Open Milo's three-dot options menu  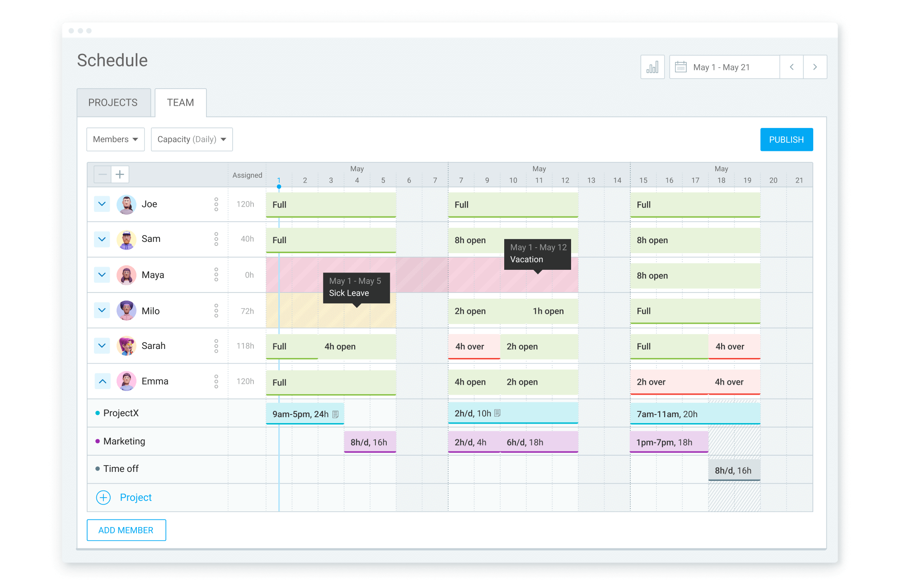click(x=216, y=311)
